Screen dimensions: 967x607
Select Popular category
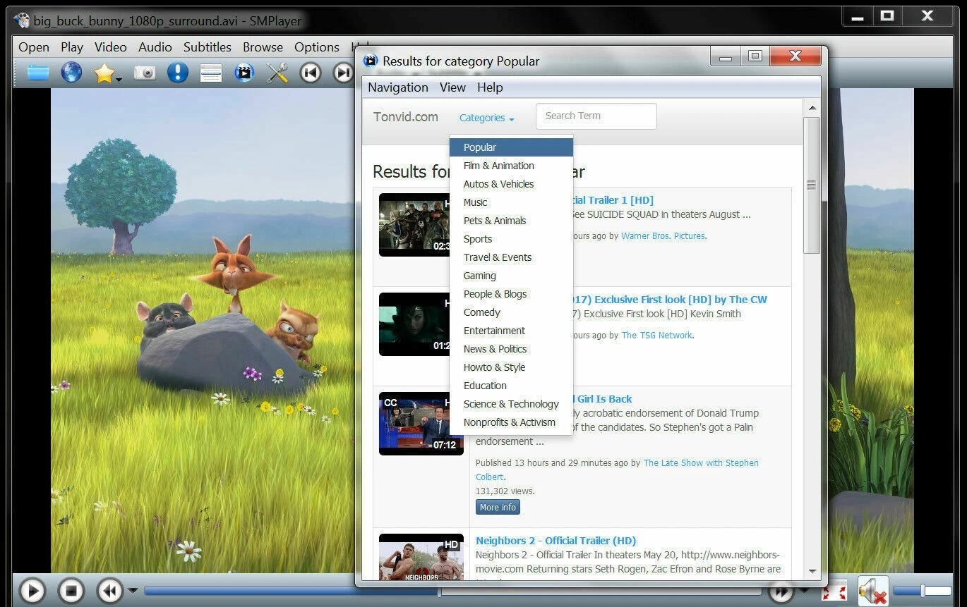(511, 147)
